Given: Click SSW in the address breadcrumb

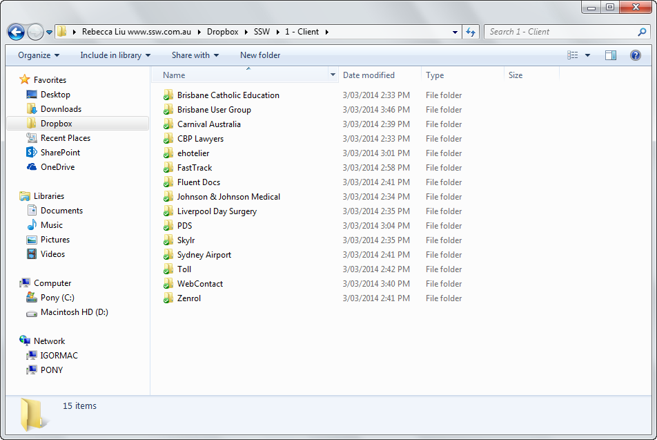Looking at the screenshot, I should 262,32.
